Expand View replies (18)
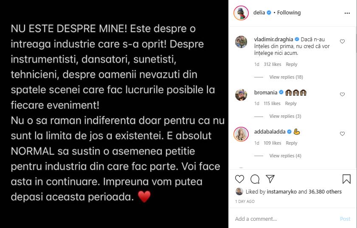 (x=286, y=77)
